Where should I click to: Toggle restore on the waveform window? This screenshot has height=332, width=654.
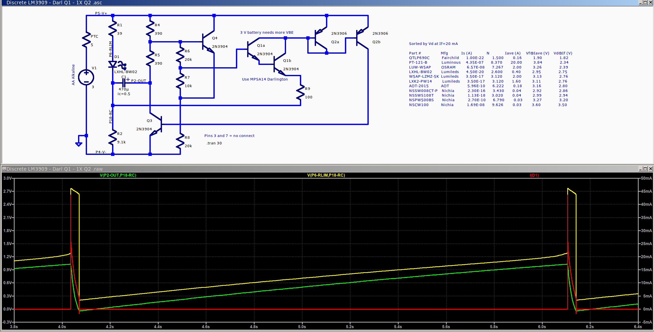tap(646, 169)
